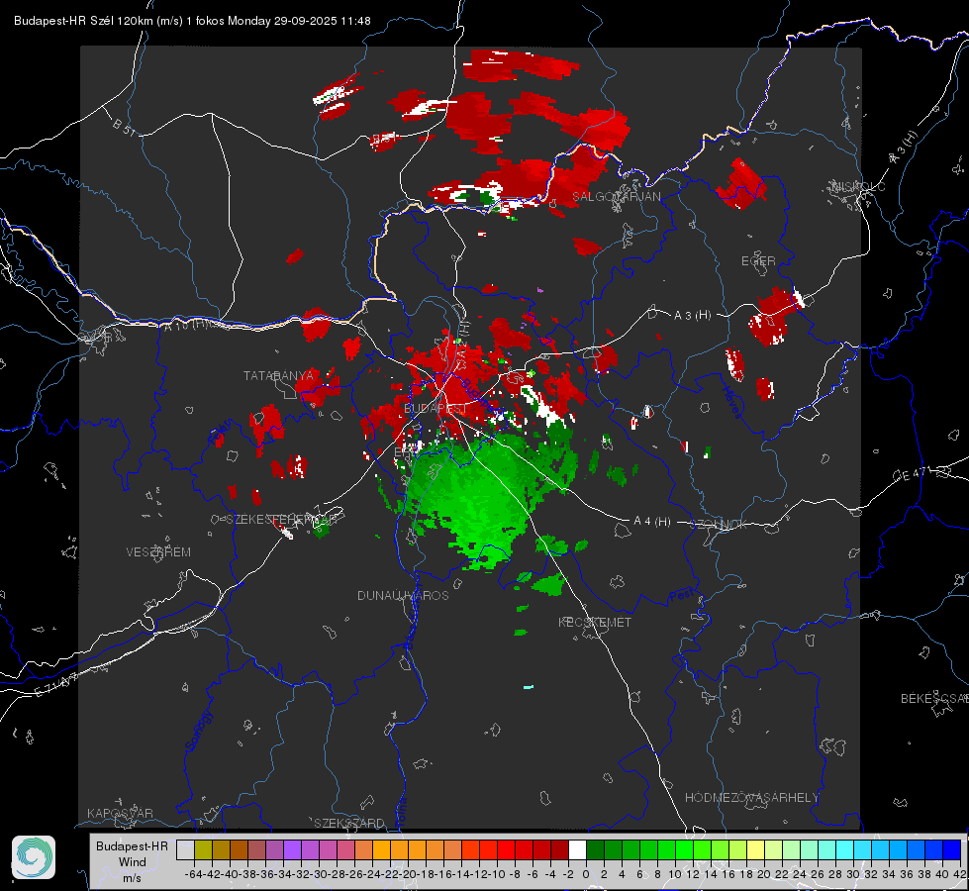Click the EGER city label
This screenshot has width=969, height=891.
tap(758, 261)
